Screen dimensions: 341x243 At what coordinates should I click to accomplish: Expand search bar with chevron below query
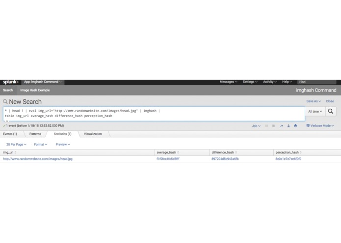[x=7, y=121]
